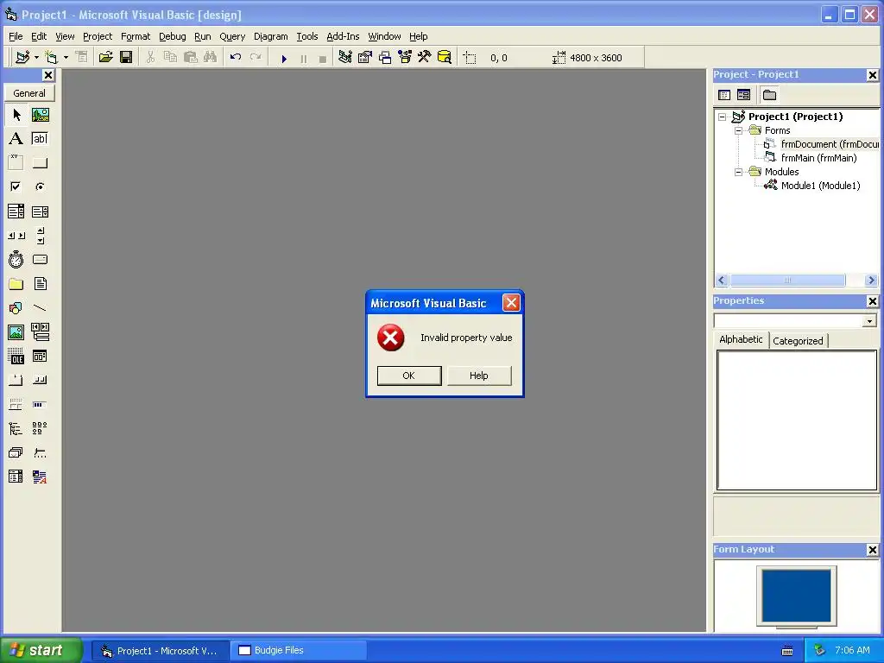
Task: Click the Find binoculars icon
Action: coord(211,57)
